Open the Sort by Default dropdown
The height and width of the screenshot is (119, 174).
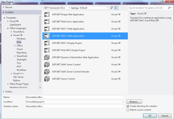[x=94, y=8]
